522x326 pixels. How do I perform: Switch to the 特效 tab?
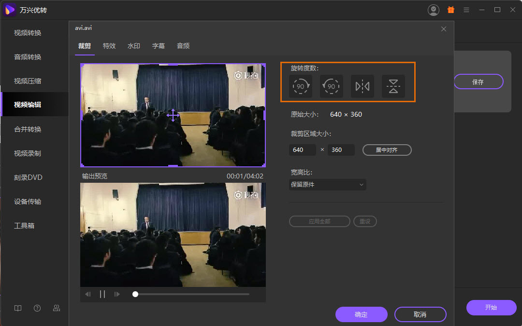[109, 46]
